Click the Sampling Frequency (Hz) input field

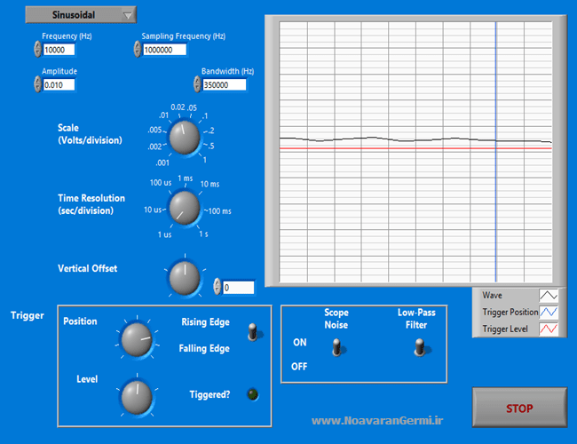coord(164,50)
